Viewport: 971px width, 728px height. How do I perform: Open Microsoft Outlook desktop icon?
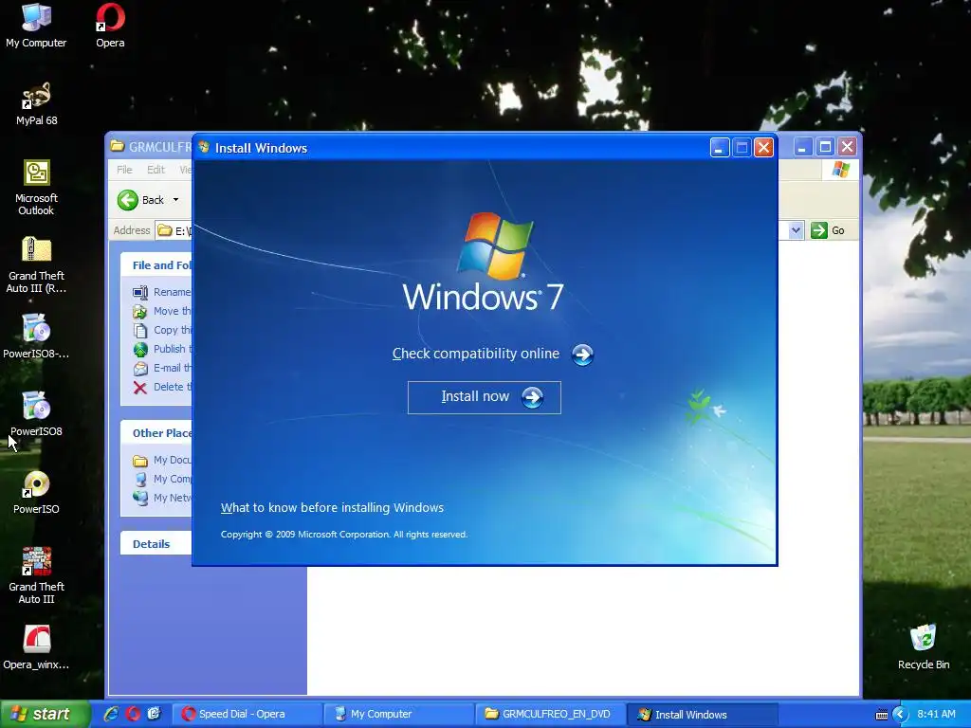click(36, 188)
